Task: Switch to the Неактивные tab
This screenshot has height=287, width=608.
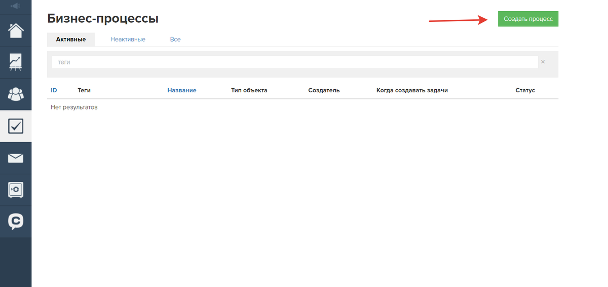Action: [x=128, y=40]
